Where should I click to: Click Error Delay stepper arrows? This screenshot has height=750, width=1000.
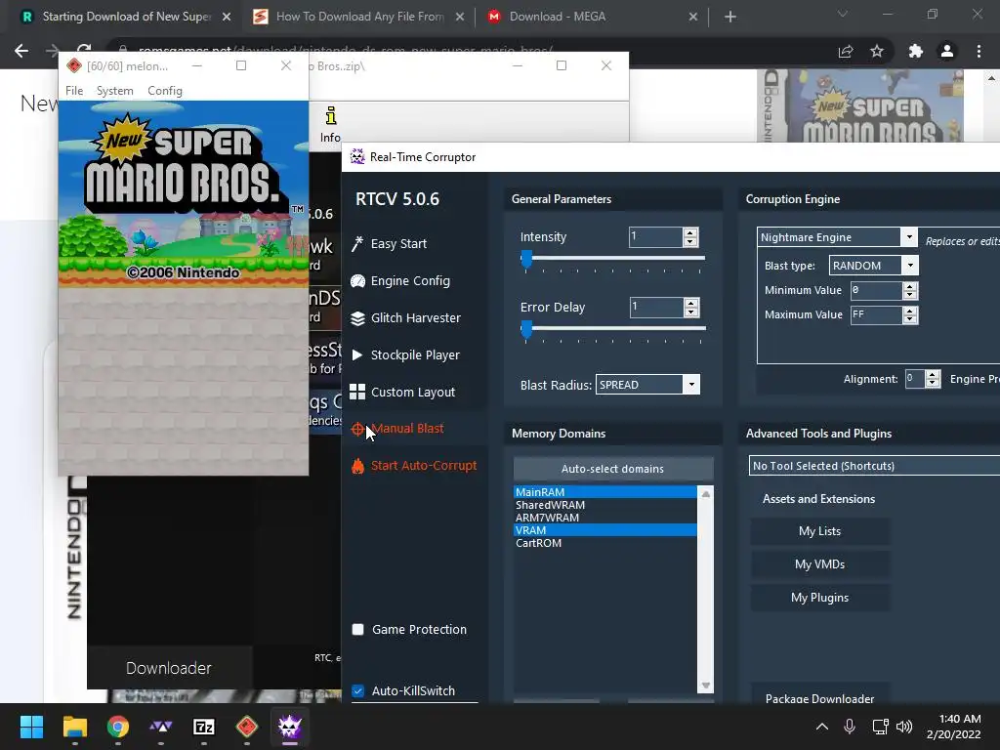pos(690,308)
